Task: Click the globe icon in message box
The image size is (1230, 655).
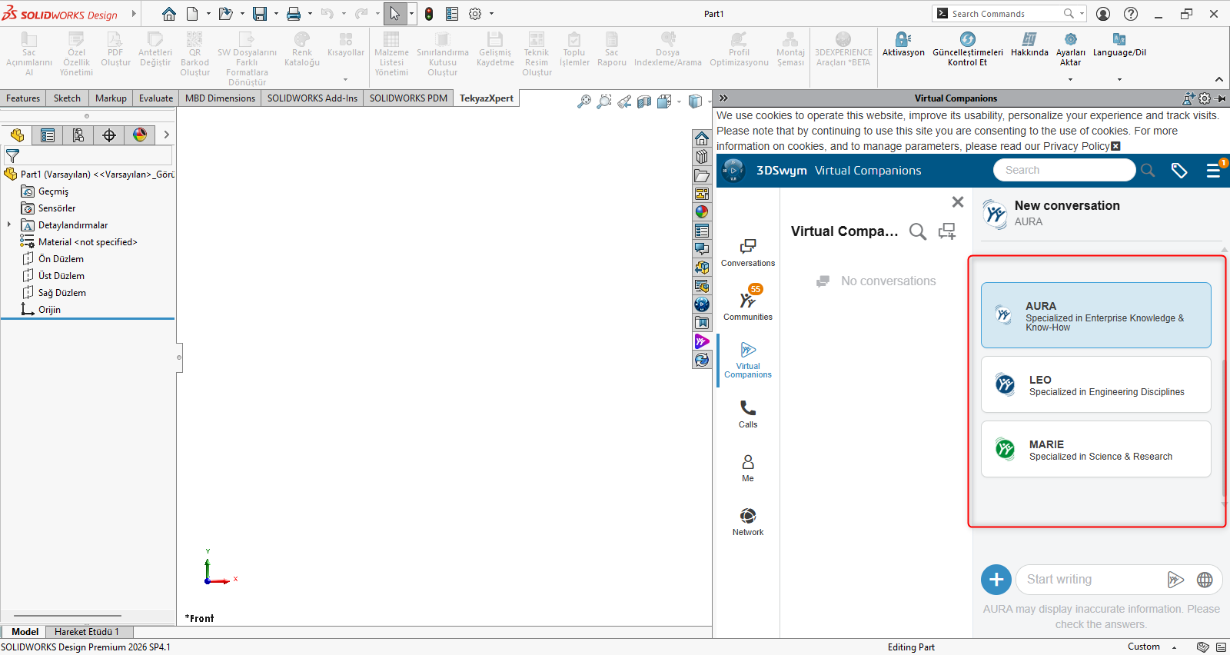Action: (1205, 580)
